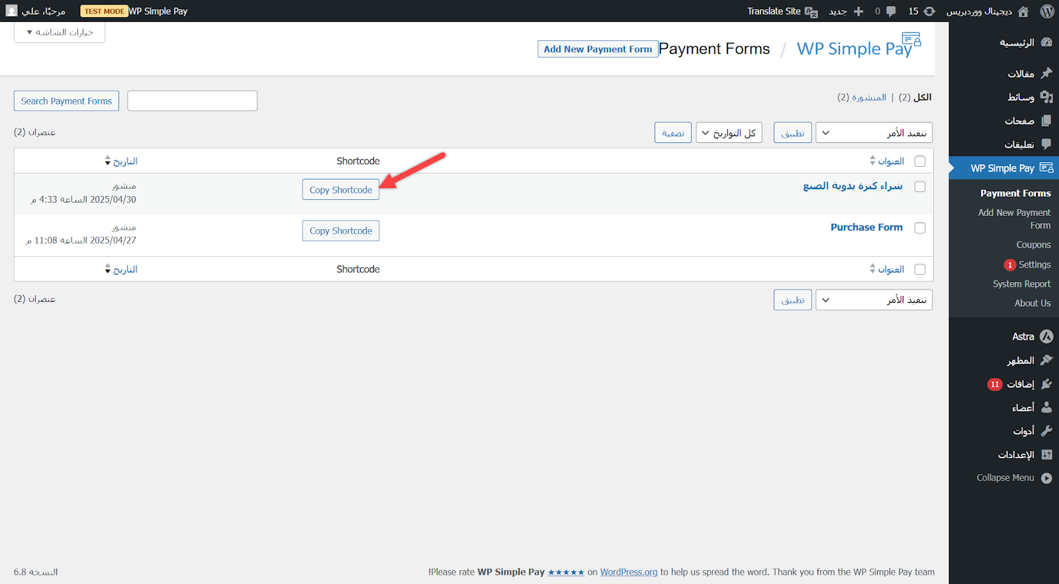Viewport: 1059px width, 584px height.
Task: Open System Report in the sidebar submenu
Action: tap(1021, 284)
